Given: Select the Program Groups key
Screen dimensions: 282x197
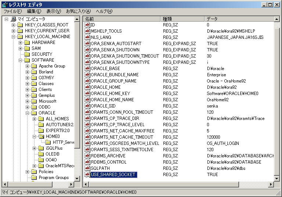Looking at the screenshot, I should 54,178.
